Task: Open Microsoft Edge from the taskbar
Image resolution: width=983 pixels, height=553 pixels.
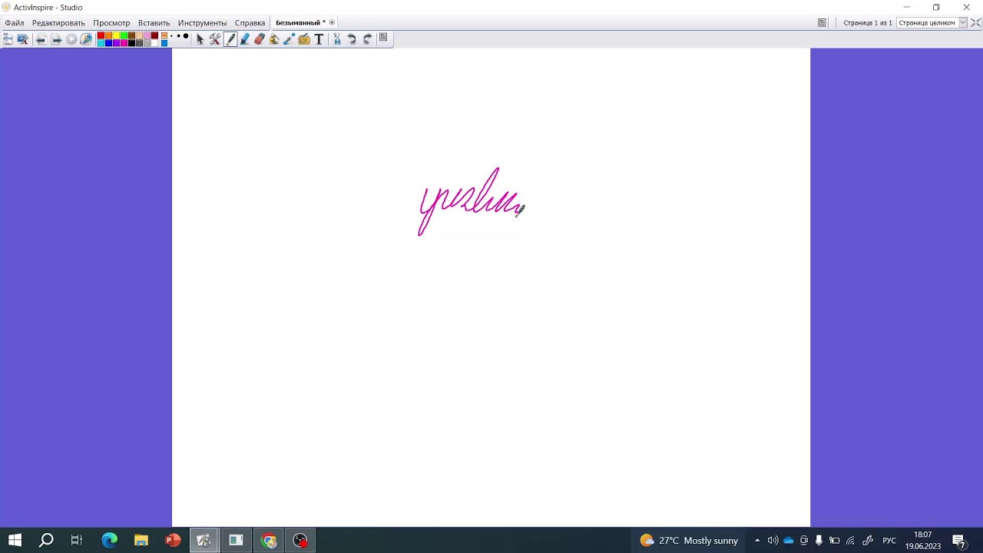Action: (x=110, y=540)
